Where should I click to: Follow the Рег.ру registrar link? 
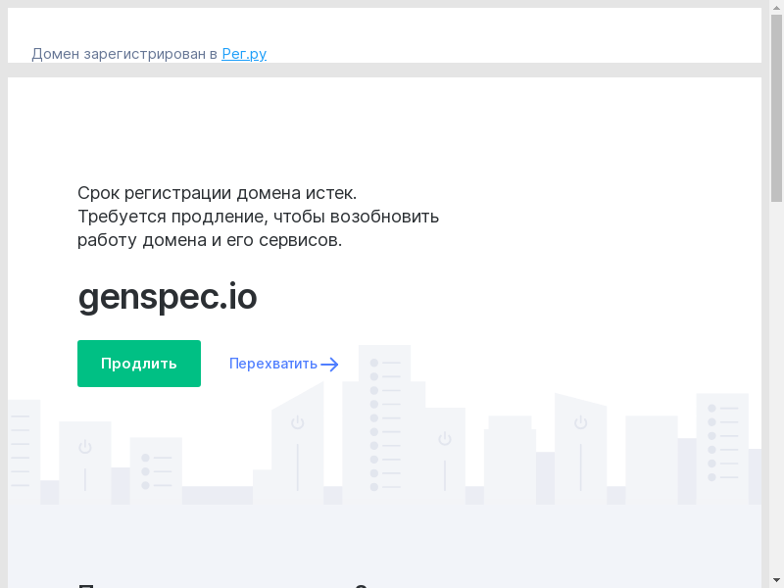244,54
